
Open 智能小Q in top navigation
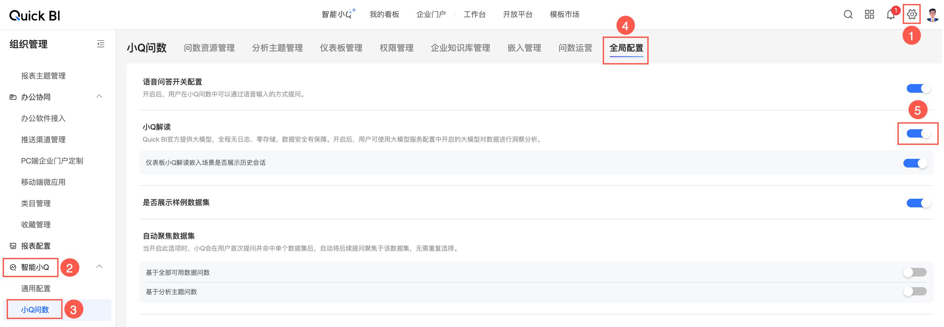(339, 14)
